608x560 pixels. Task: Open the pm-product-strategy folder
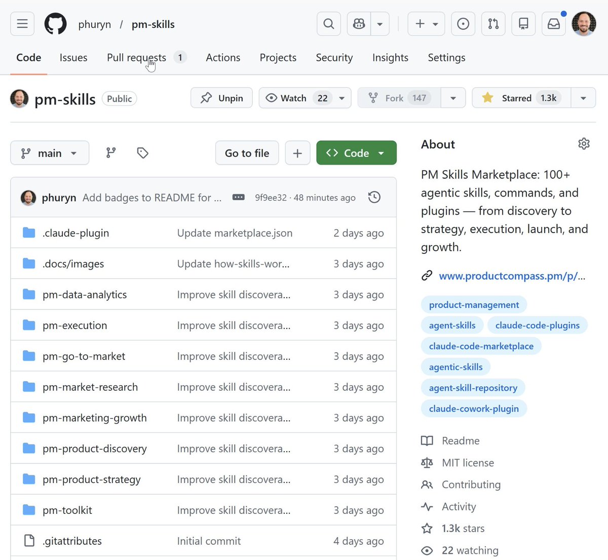[x=92, y=480]
